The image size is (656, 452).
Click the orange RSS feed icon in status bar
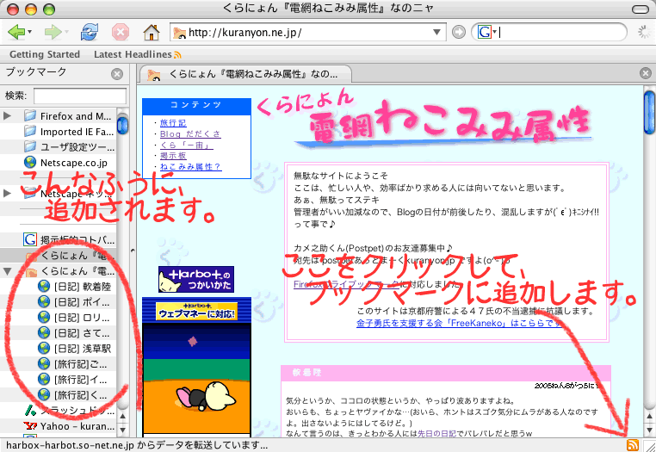(633, 444)
